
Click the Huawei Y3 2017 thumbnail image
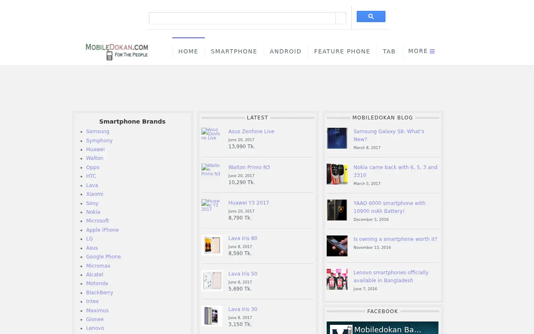coord(212,205)
